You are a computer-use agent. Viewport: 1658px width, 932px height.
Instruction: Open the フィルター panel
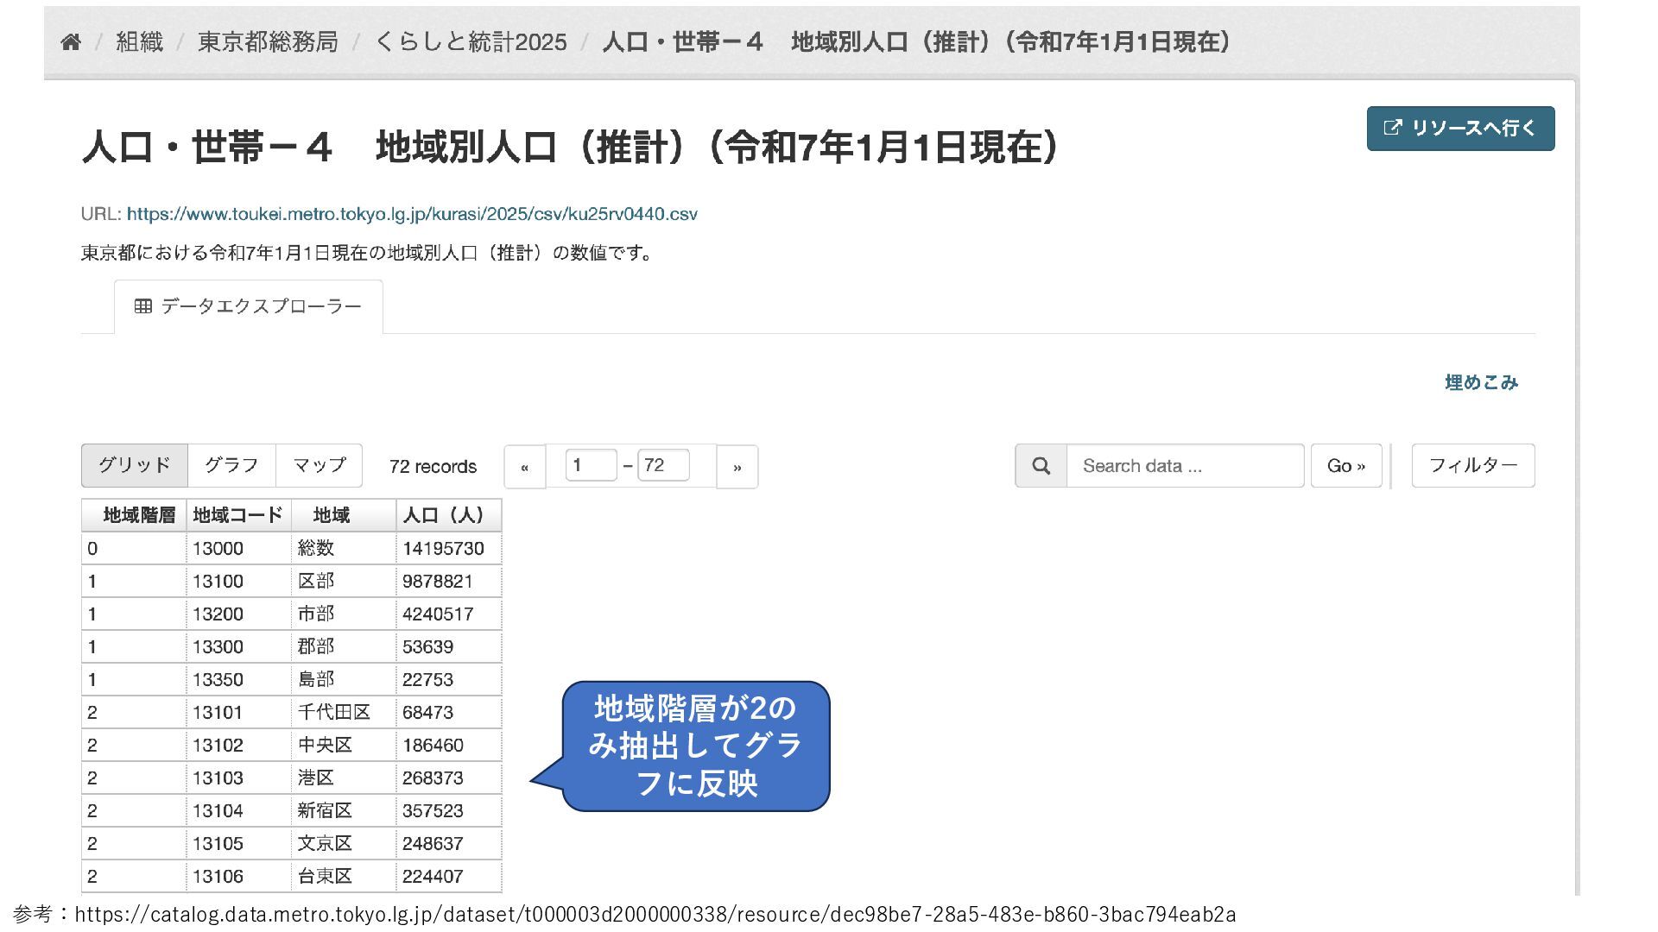click(1472, 466)
